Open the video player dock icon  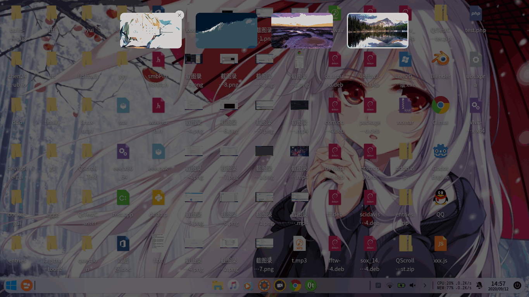[248, 286]
